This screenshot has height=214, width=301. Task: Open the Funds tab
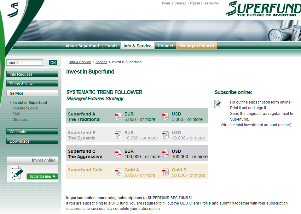(111, 46)
